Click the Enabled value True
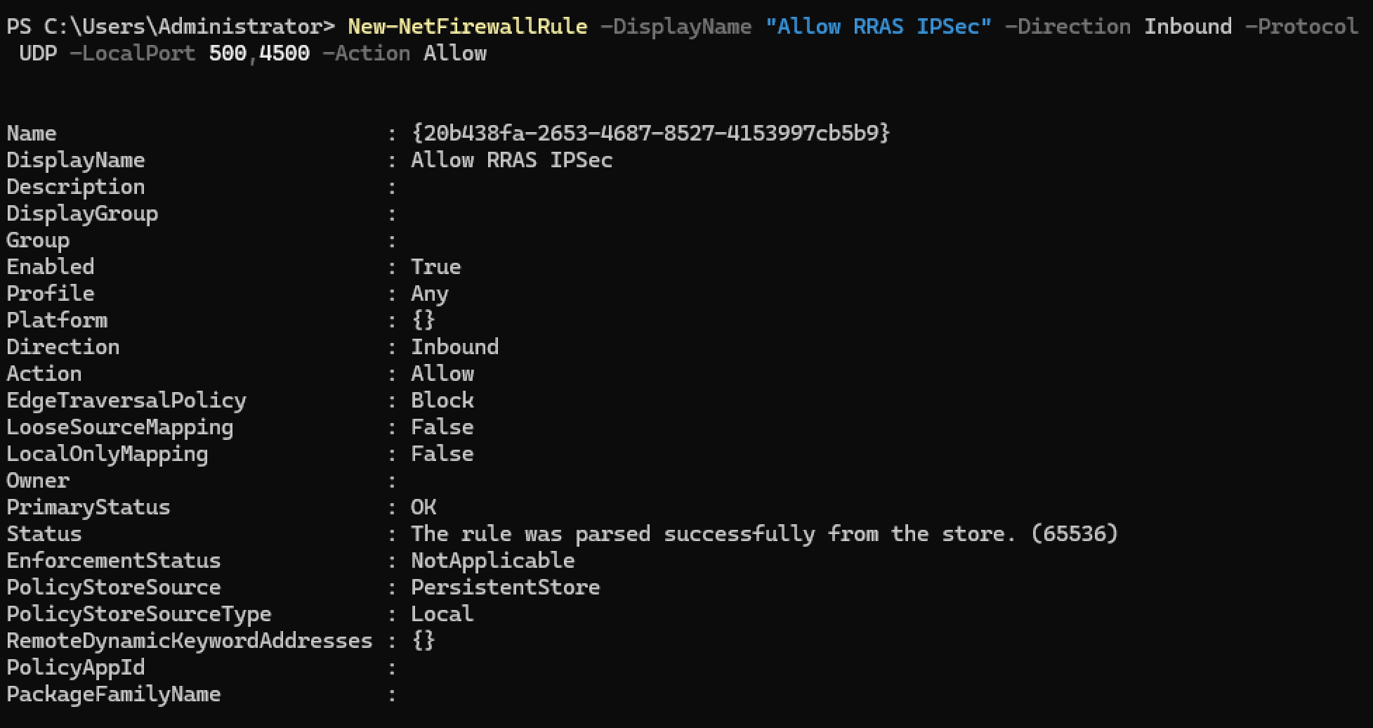The image size is (1373, 728). tap(435, 267)
